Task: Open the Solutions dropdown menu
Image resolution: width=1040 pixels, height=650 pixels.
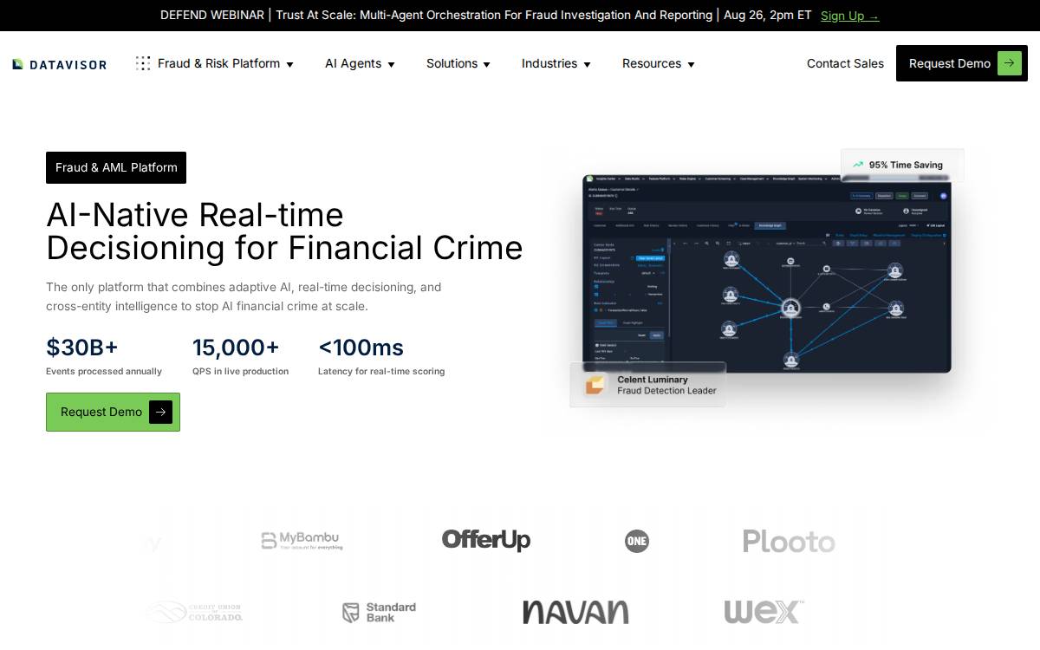Action: point(458,63)
